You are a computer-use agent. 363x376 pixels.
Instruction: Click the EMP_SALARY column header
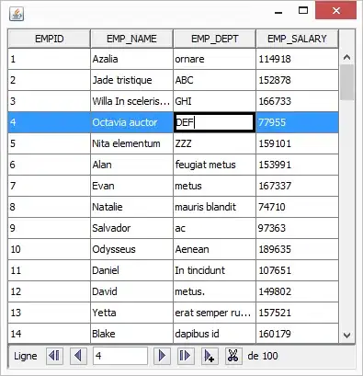[297, 39]
